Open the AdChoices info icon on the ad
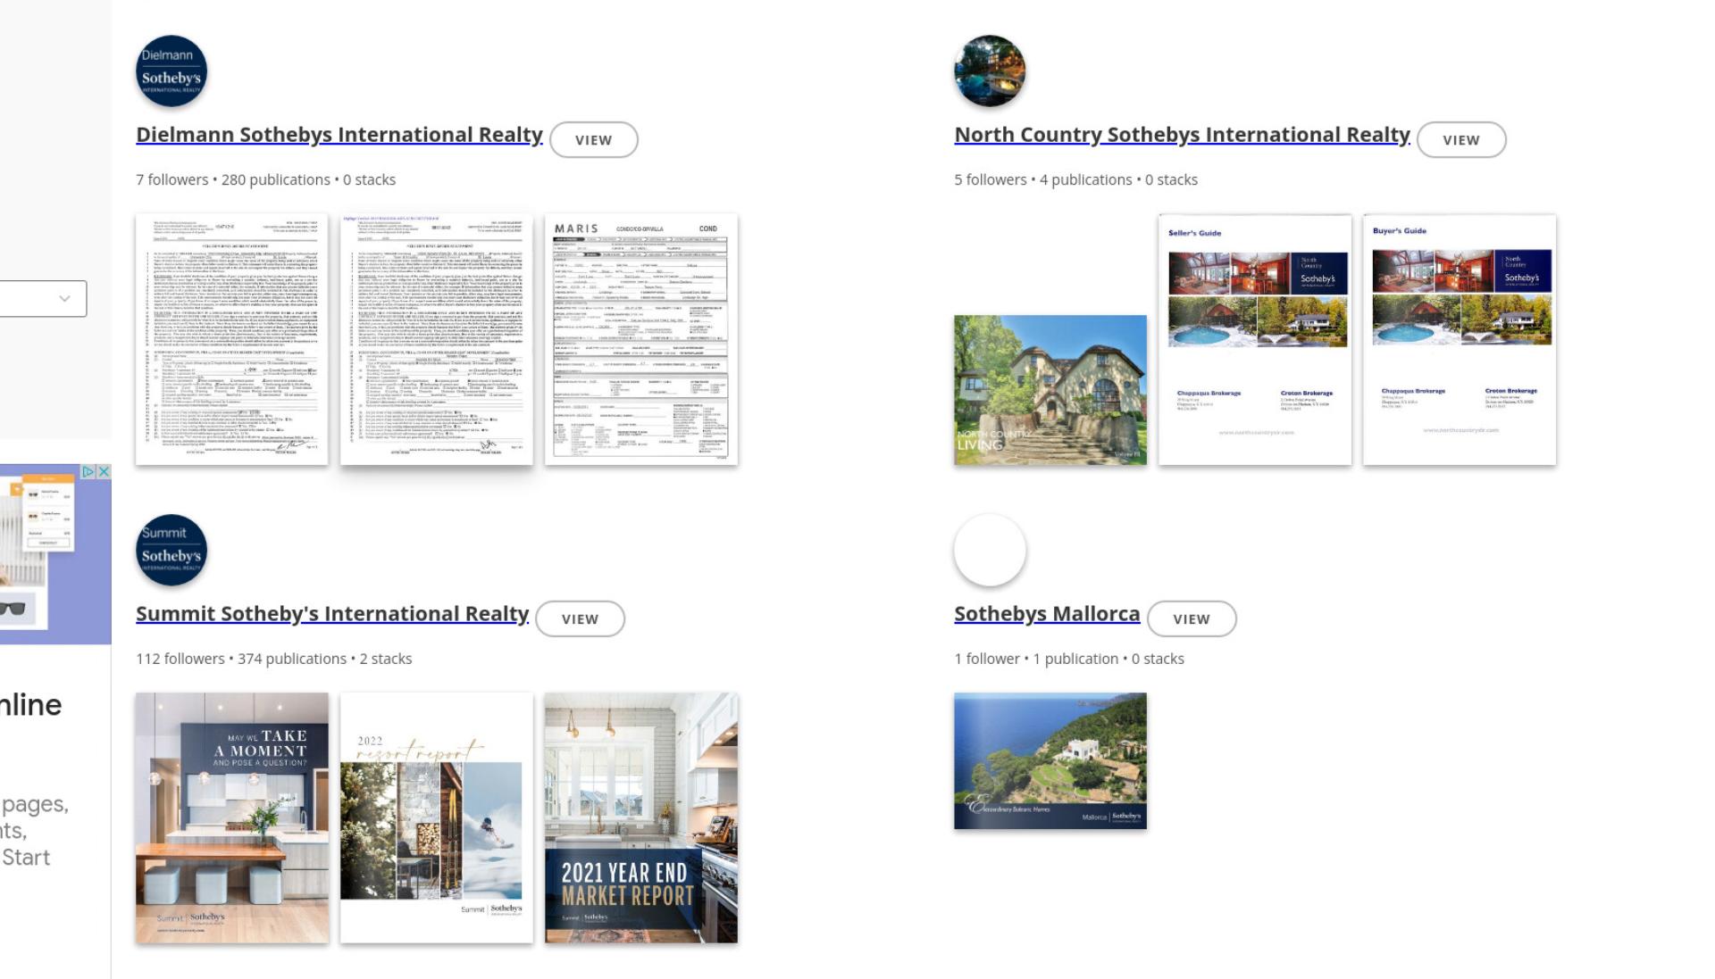 point(88,472)
